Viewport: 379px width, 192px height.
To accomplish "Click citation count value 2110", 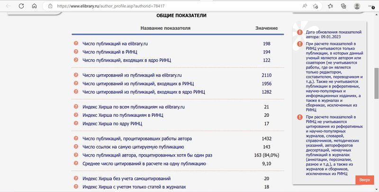I will pyautogui.click(x=267, y=75).
